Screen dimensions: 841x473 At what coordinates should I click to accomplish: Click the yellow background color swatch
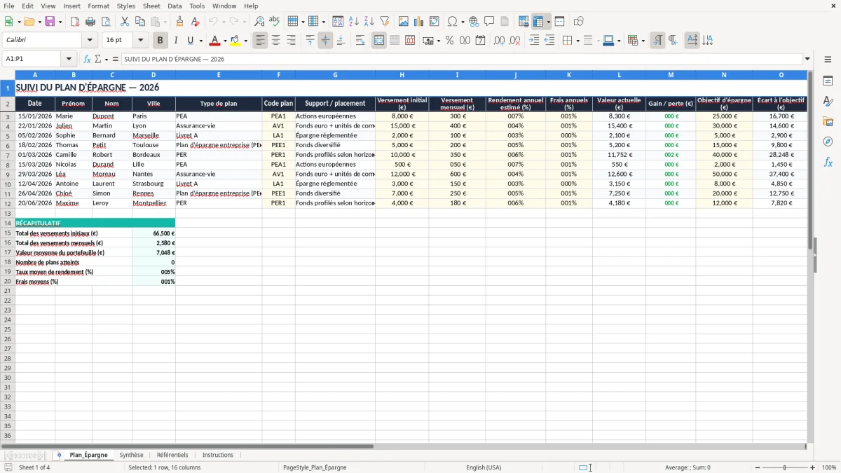click(x=235, y=41)
